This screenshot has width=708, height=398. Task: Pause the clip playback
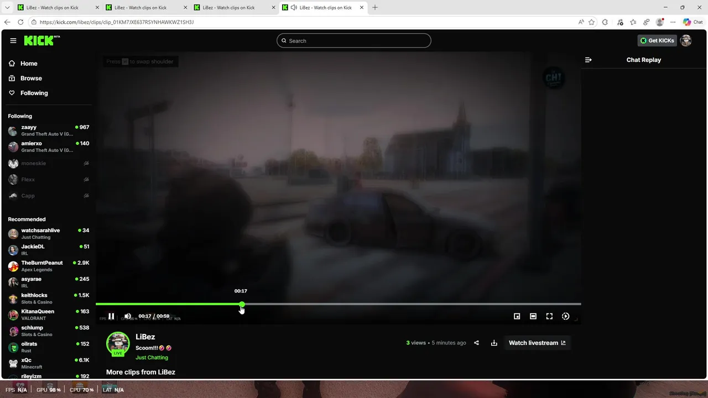pos(111,316)
